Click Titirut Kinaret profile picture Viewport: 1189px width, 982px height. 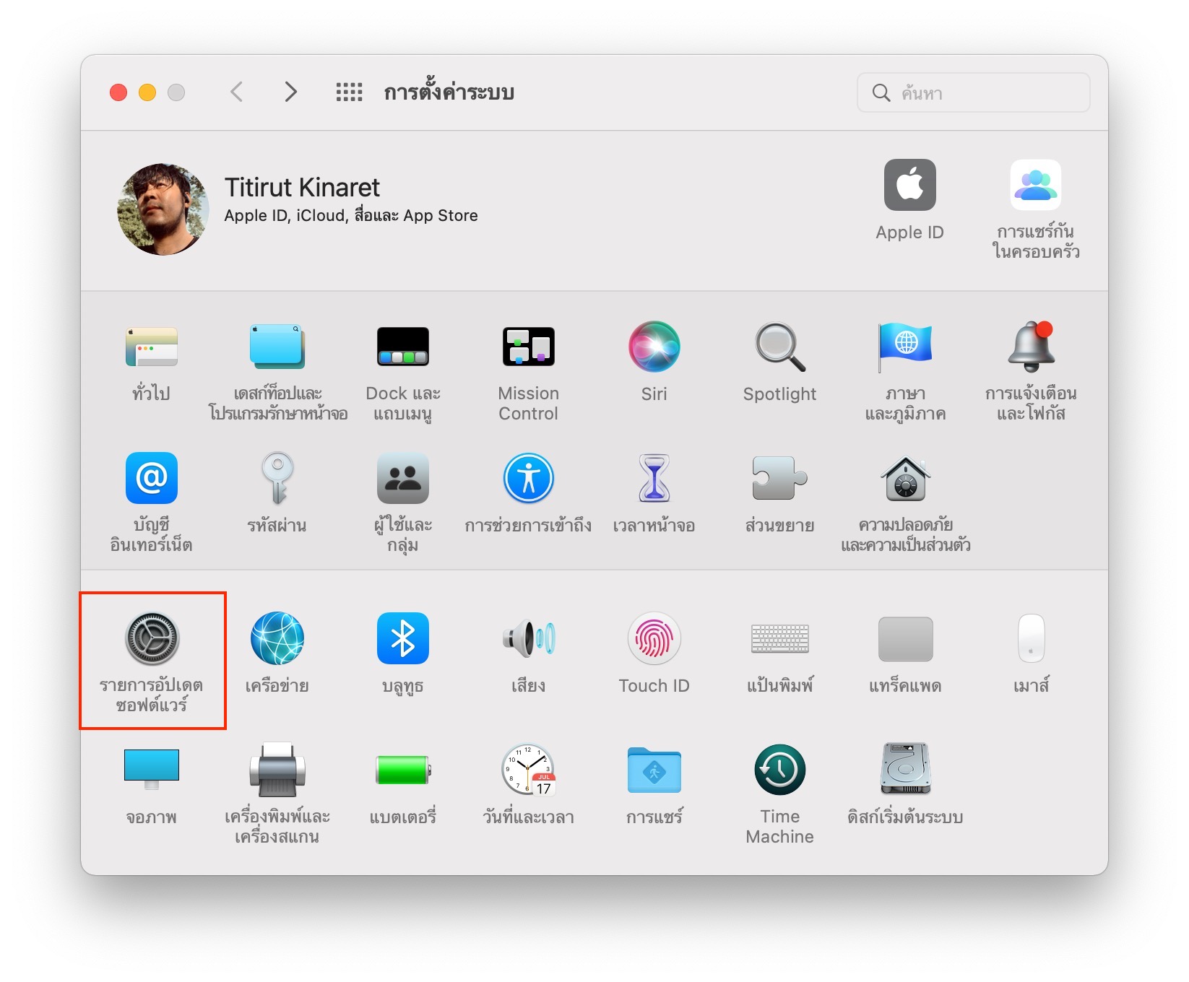(163, 209)
